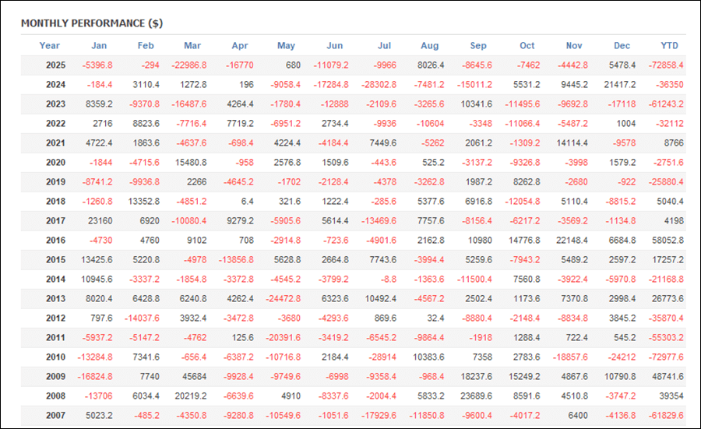Select the 58052.8 YTD value for 2016
This screenshot has width=701, height=429.
667,241
